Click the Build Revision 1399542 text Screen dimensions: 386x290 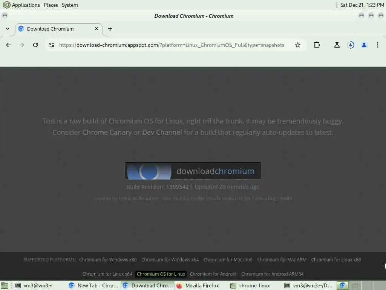[158, 187]
